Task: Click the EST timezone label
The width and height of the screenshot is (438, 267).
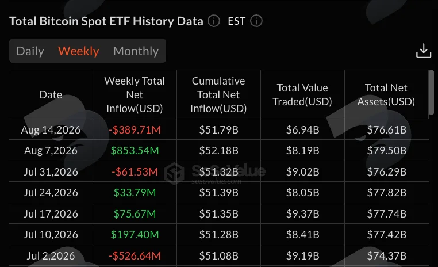Action: (x=237, y=21)
